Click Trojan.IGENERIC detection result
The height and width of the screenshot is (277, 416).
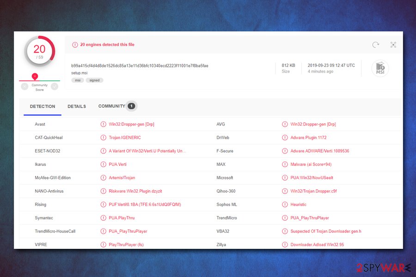125,138
